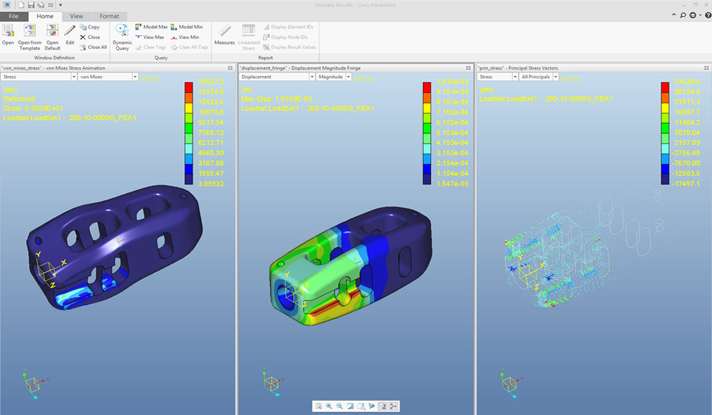Screen dimensions: 712x415
Task: Show the View Min tag
Action: click(185, 37)
